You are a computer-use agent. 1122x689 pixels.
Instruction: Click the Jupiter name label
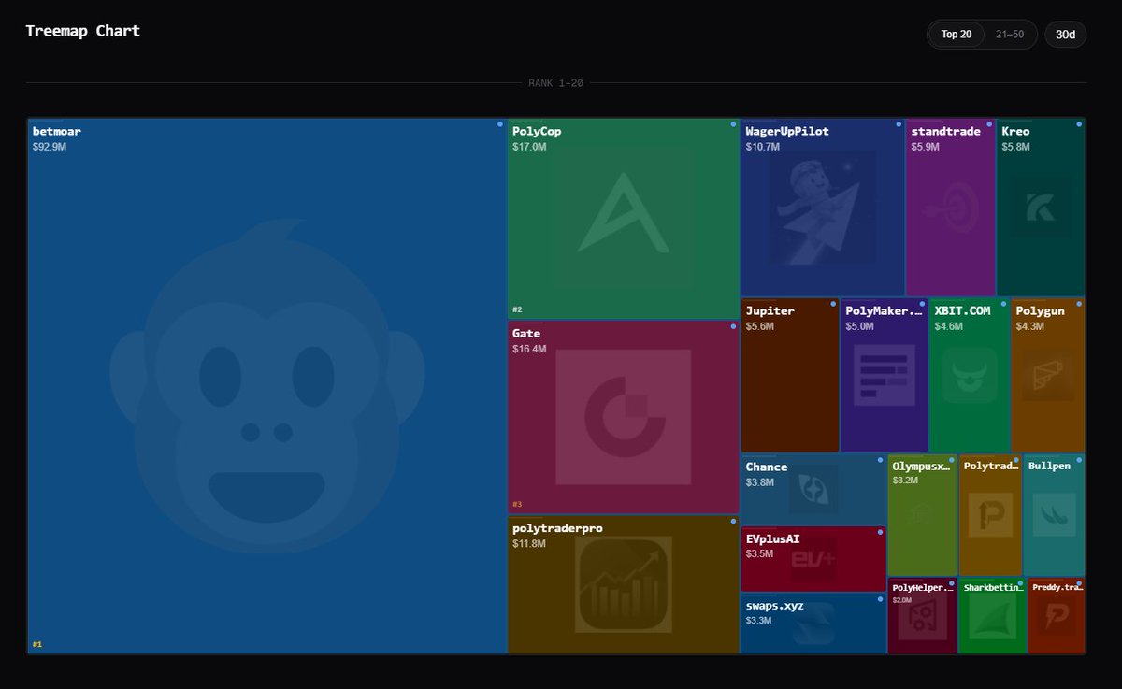click(770, 311)
